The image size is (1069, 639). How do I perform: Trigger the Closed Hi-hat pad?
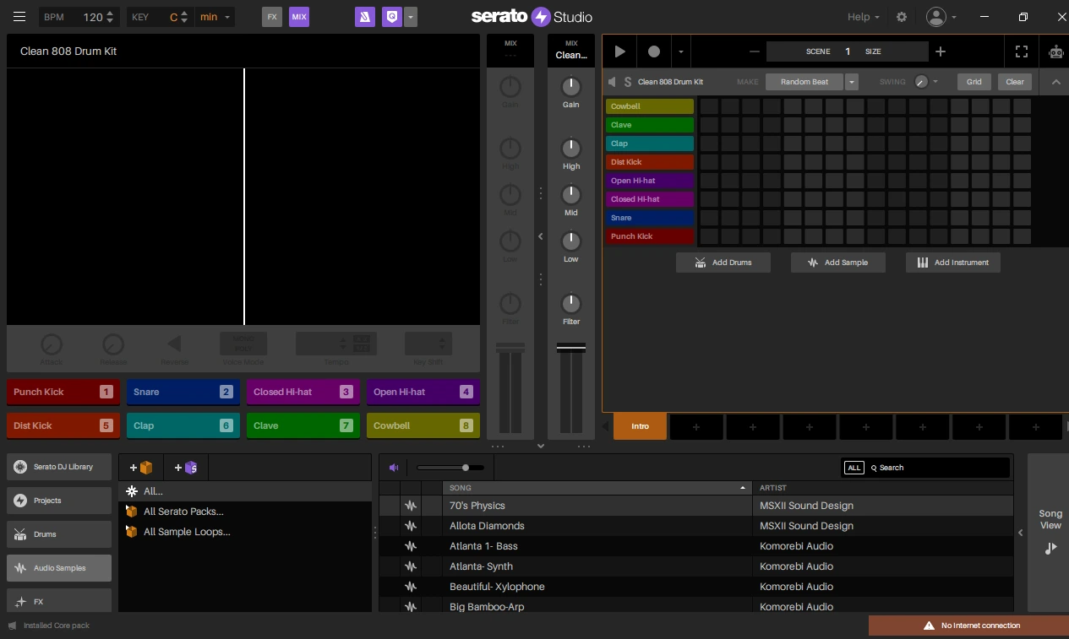point(303,392)
